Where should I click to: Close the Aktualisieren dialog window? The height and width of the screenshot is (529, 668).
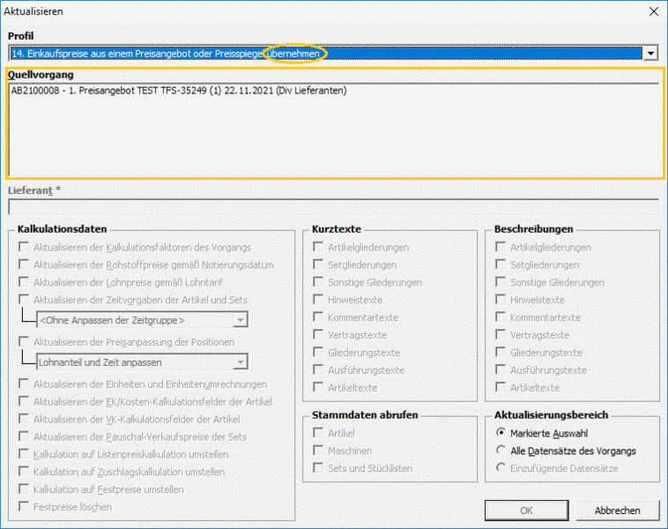tap(654, 11)
